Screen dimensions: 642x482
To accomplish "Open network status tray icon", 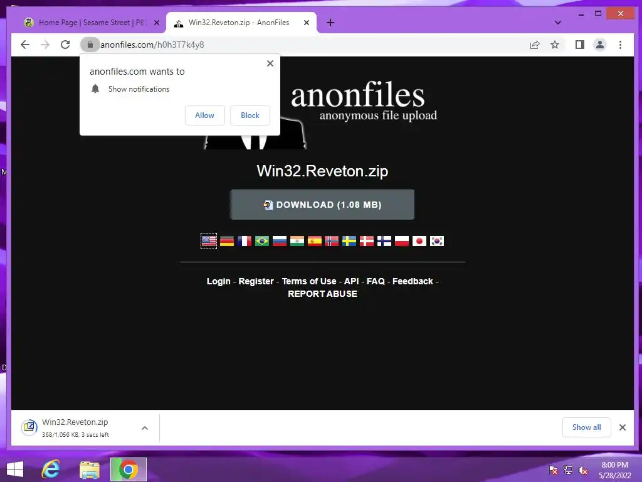I will point(568,469).
